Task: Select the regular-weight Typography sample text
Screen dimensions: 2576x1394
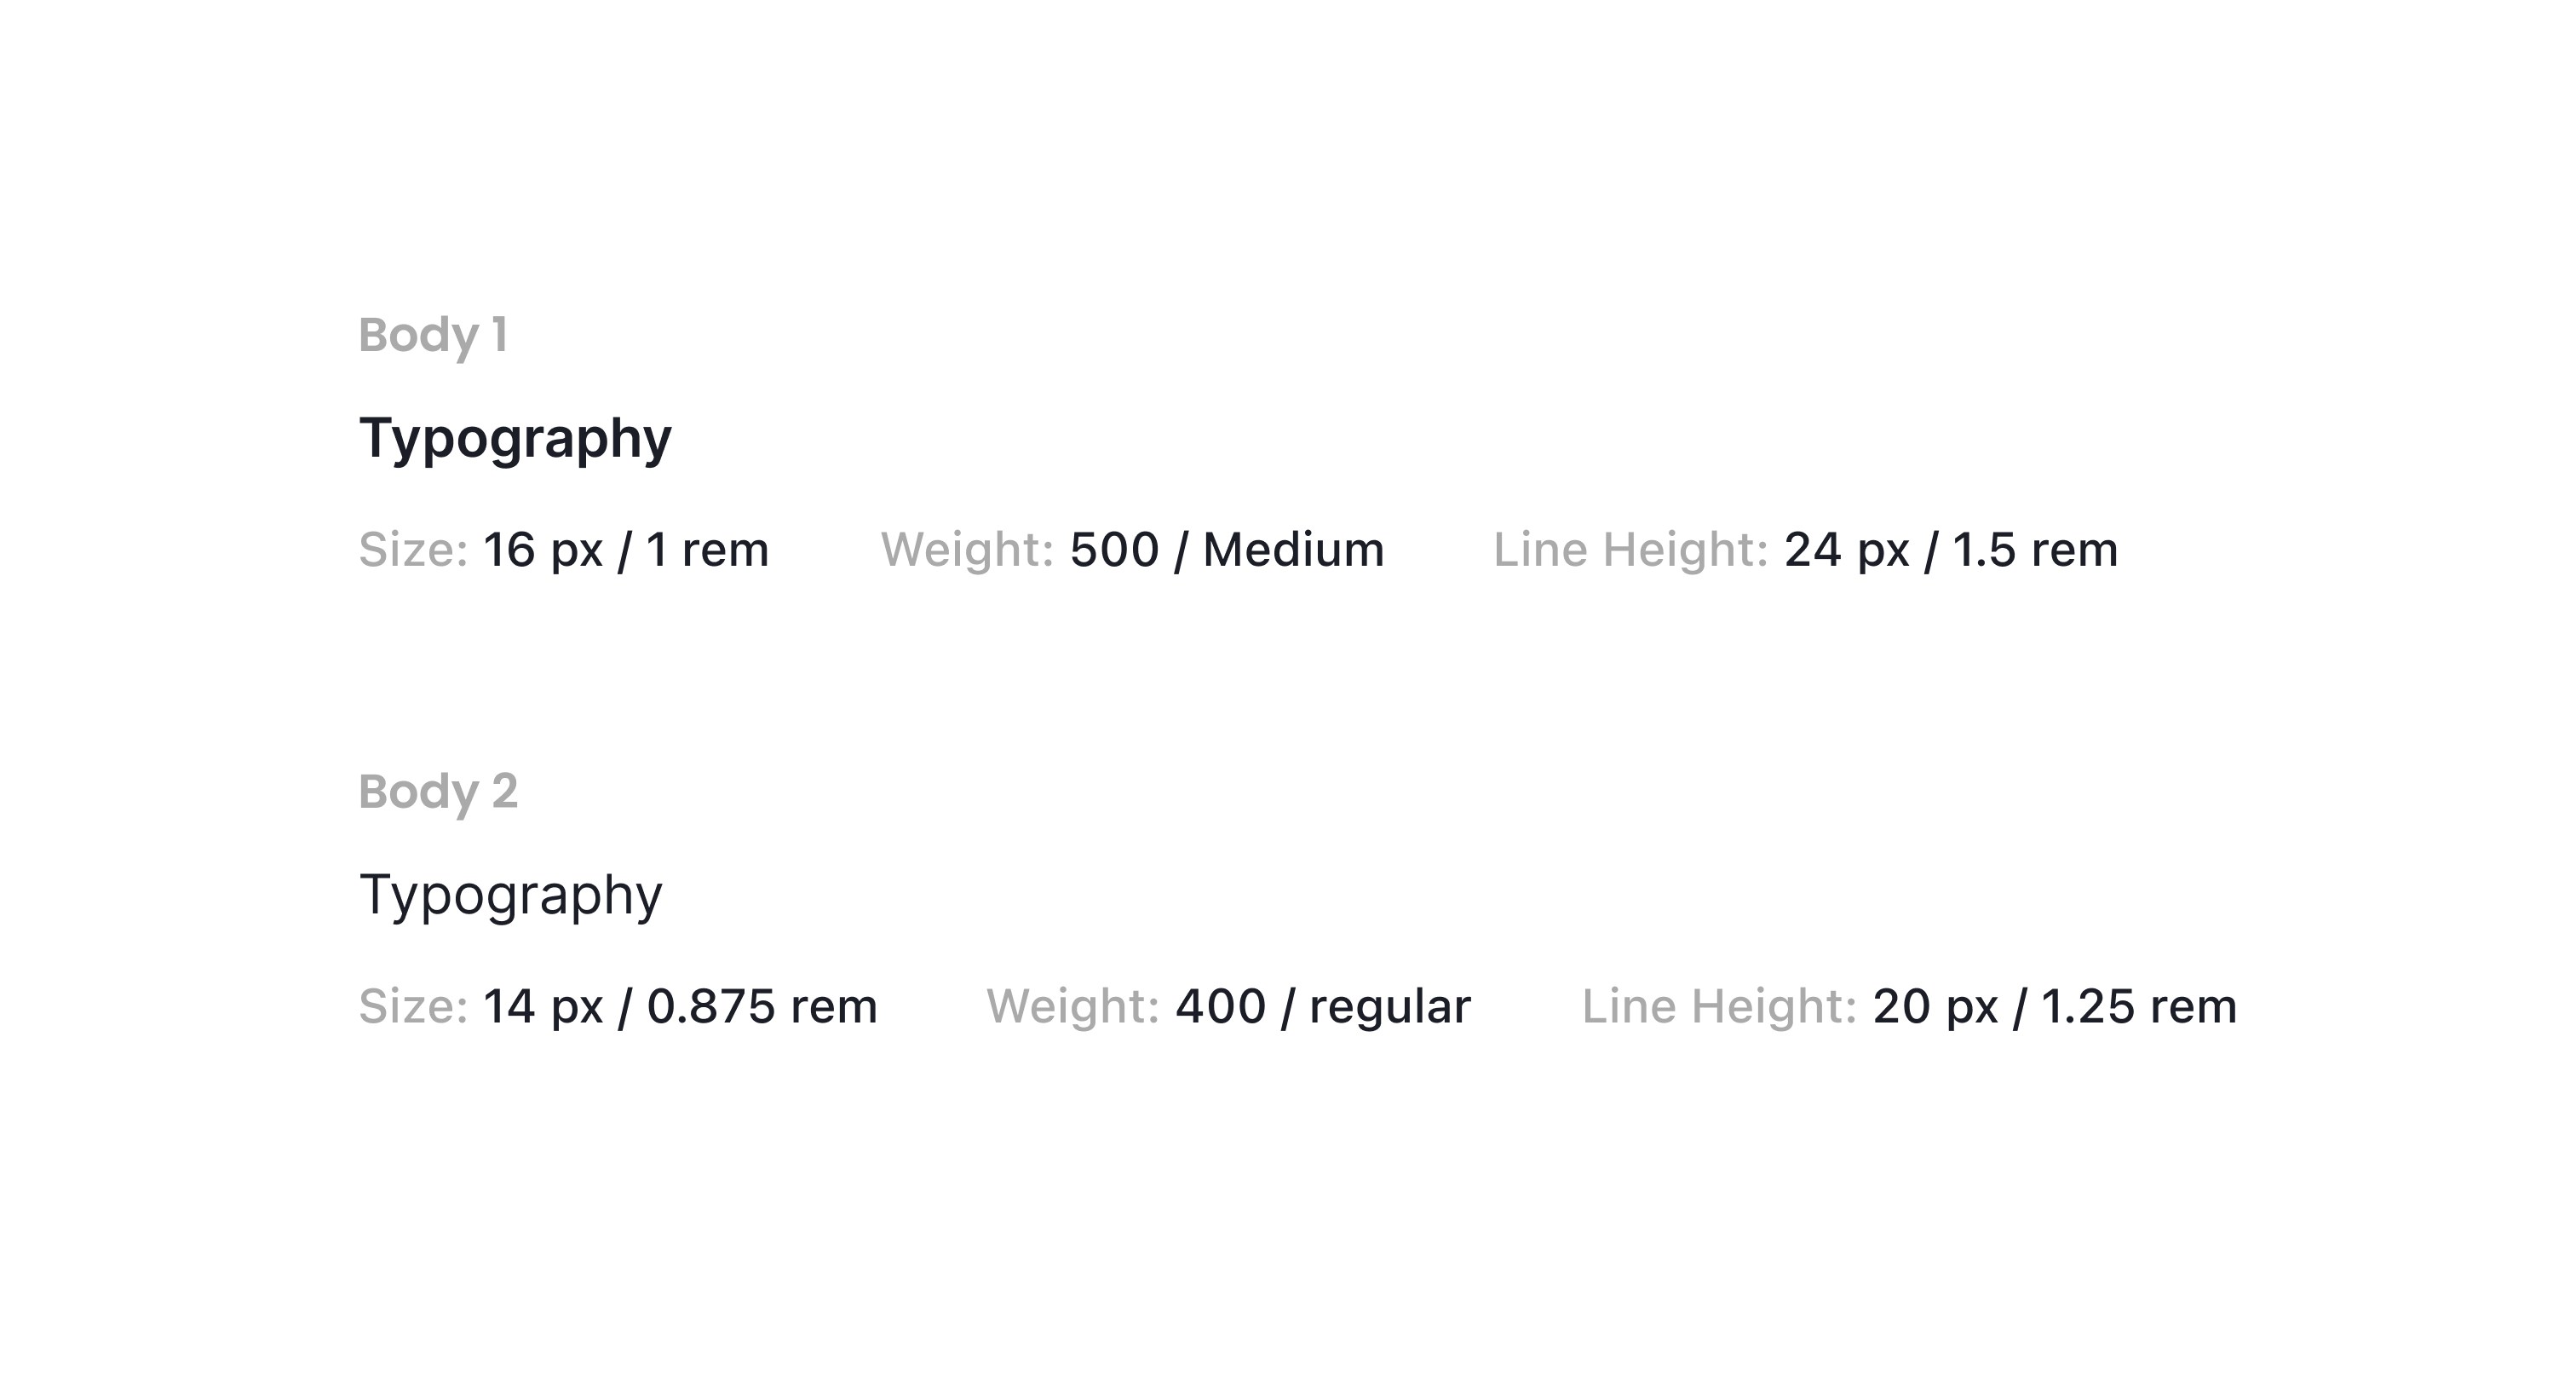Action: 510,895
